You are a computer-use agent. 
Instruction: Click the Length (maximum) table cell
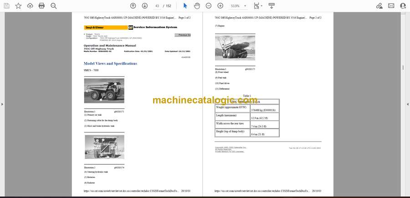coord(232,117)
